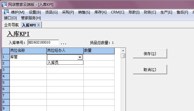Image resolution: width=194 pixels, height=111 pixels.
Task: Click the table's vertical scrollbar thumb
Action: pos(123,55)
